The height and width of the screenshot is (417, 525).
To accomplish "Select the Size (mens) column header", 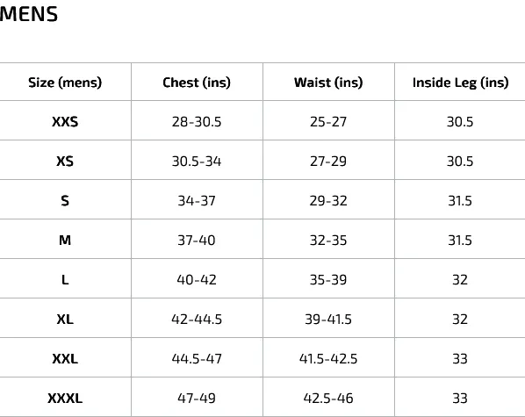I will [65, 83].
